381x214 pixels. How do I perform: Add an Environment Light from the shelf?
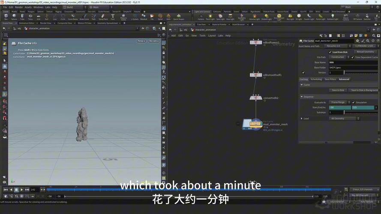(x=279, y=17)
